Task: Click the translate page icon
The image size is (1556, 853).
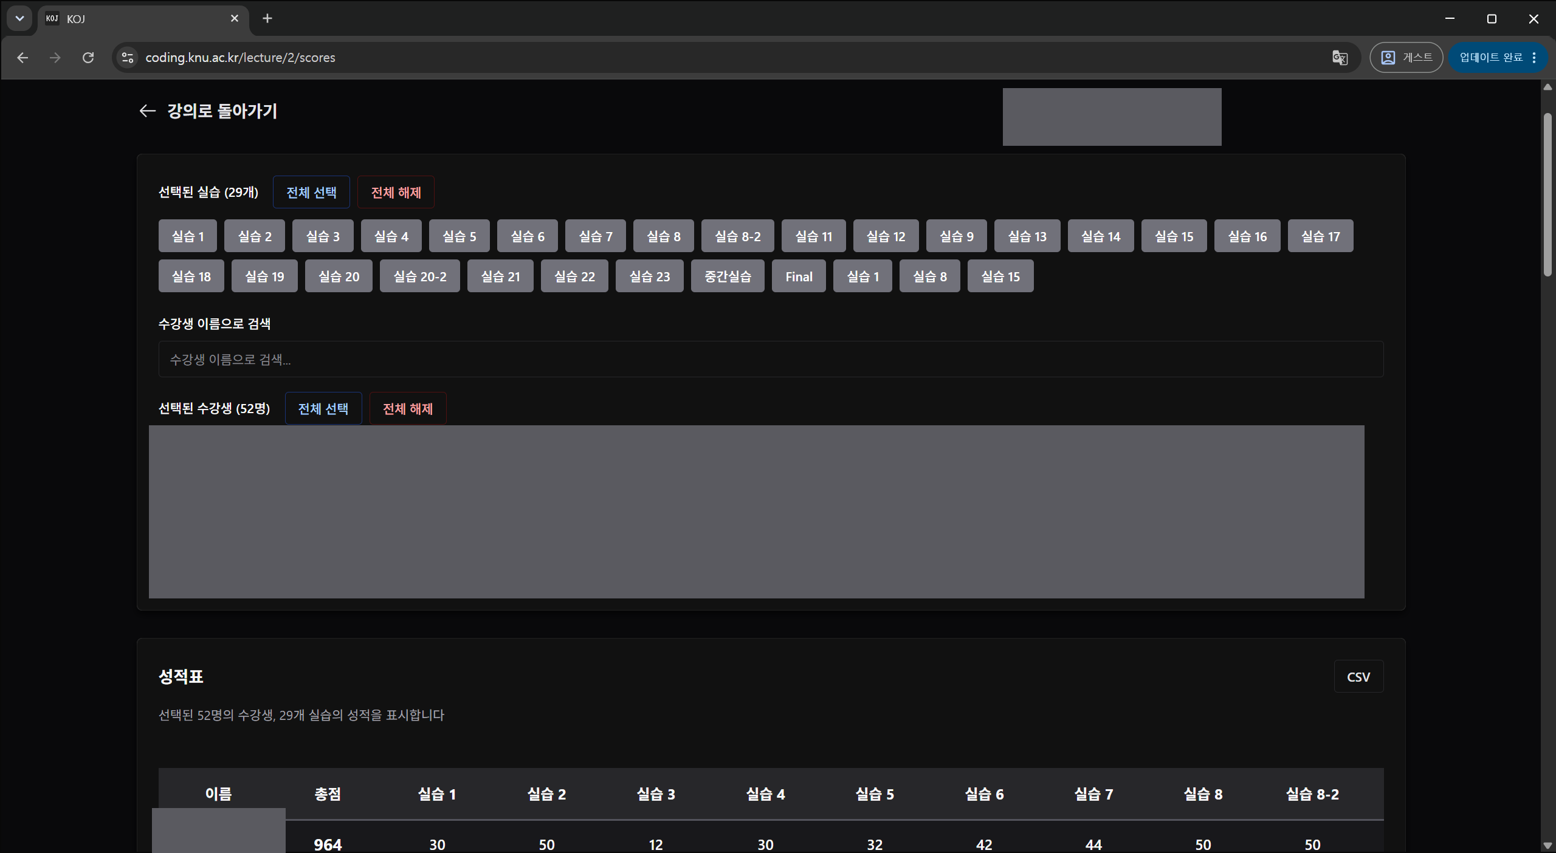Action: coord(1340,58)
